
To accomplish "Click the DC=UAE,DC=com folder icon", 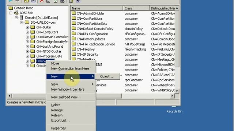I will pos(27,23).
